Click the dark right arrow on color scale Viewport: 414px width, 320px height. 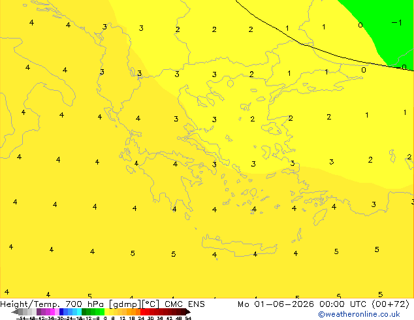point(188,312)
